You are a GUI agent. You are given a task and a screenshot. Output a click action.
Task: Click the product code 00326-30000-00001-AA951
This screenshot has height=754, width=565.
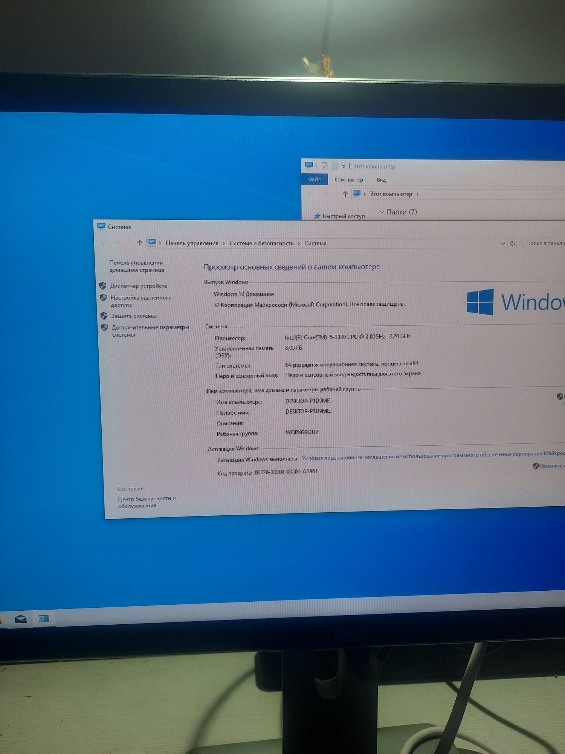pos(286,472)
